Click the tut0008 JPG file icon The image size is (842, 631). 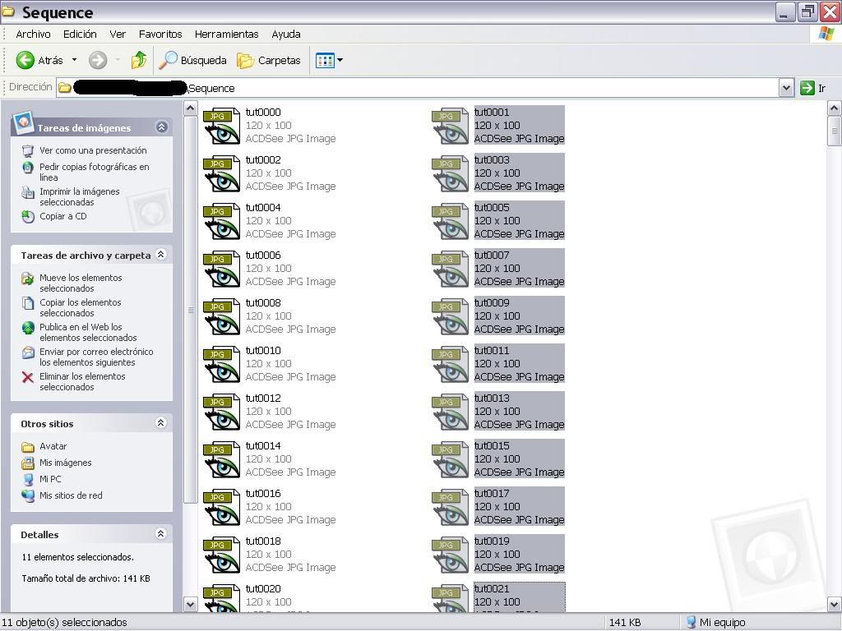[x=221, y=316]
